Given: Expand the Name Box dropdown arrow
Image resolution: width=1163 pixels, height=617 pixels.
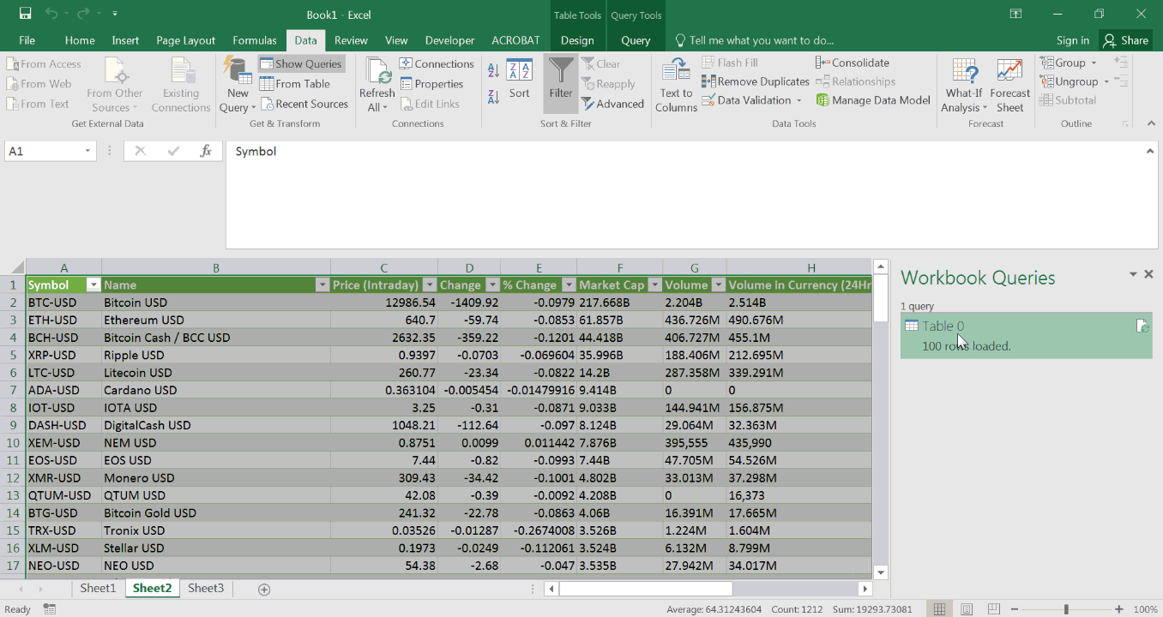Looking at the screenshot, I should click(x=87, y=152).
